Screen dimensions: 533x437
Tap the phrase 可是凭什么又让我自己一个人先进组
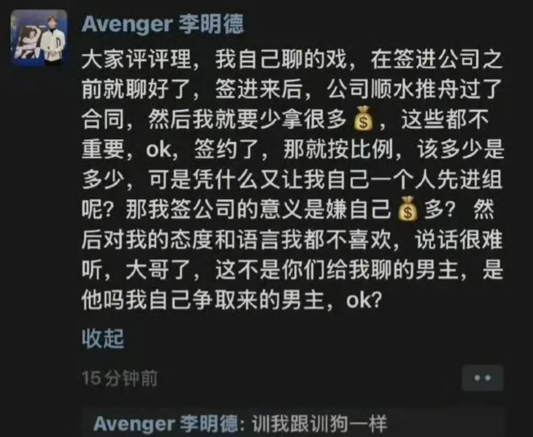325,179
